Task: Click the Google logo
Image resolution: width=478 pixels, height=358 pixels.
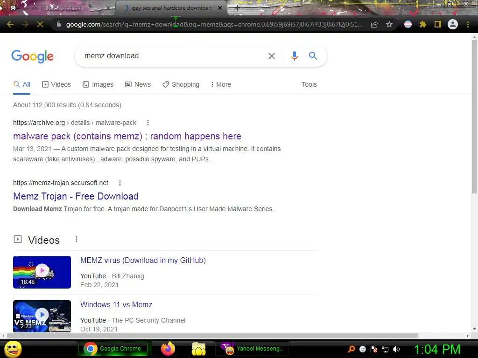Action: pyautogui.click(x=32, y=56)
